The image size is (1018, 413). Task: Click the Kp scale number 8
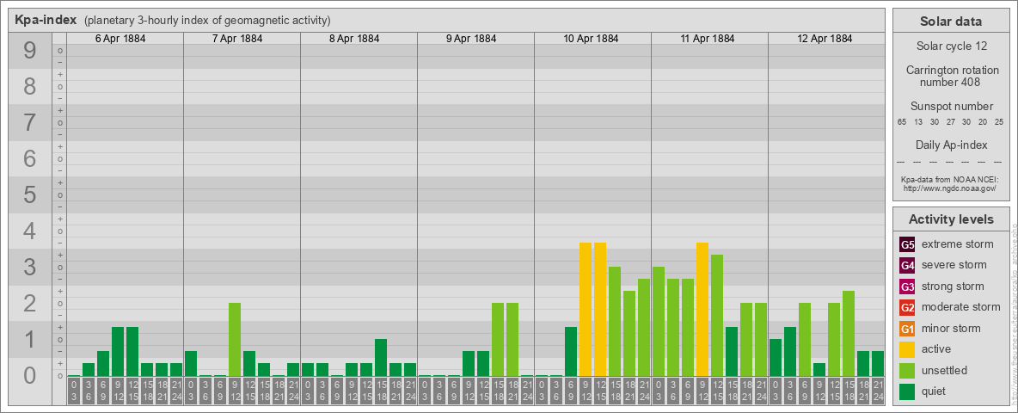[x=30, y=86]
